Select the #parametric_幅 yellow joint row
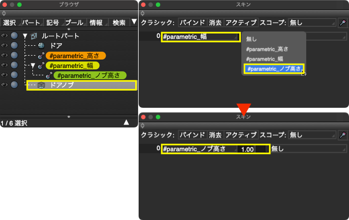Viewport: 349px width, 220px height. (x=73, y=65)
